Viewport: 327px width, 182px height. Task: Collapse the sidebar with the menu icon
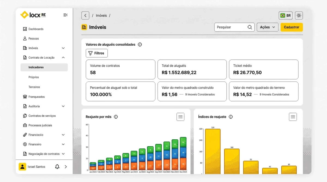(x=65, y=15)
